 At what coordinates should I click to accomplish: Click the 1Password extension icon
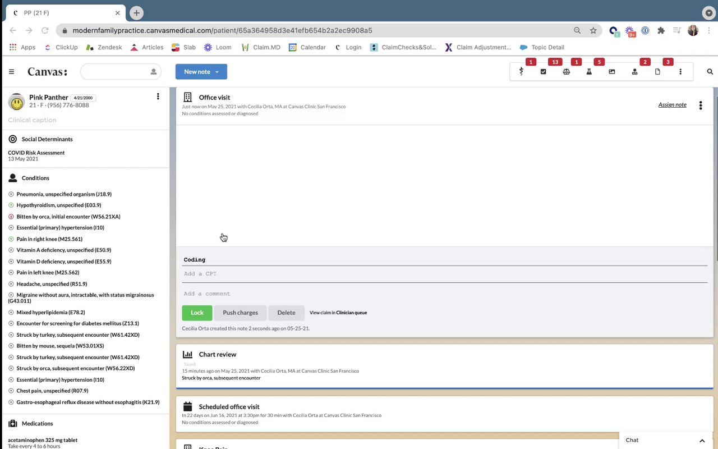[x=645, y=30]
